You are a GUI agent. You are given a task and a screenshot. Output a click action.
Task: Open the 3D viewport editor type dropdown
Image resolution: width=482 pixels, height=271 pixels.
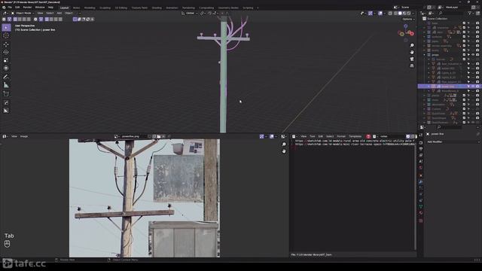(x=5, y=14)
